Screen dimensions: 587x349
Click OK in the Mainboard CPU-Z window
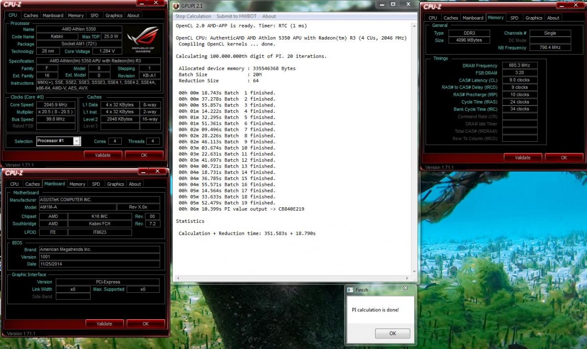[145, 324]
